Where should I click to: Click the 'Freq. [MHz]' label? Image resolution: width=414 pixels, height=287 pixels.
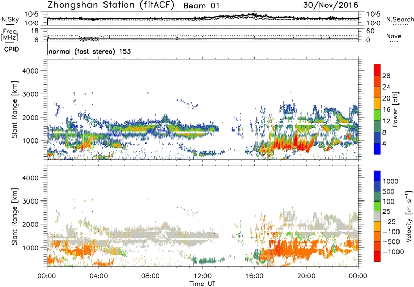pyautogui.click(x=10, y=35)
